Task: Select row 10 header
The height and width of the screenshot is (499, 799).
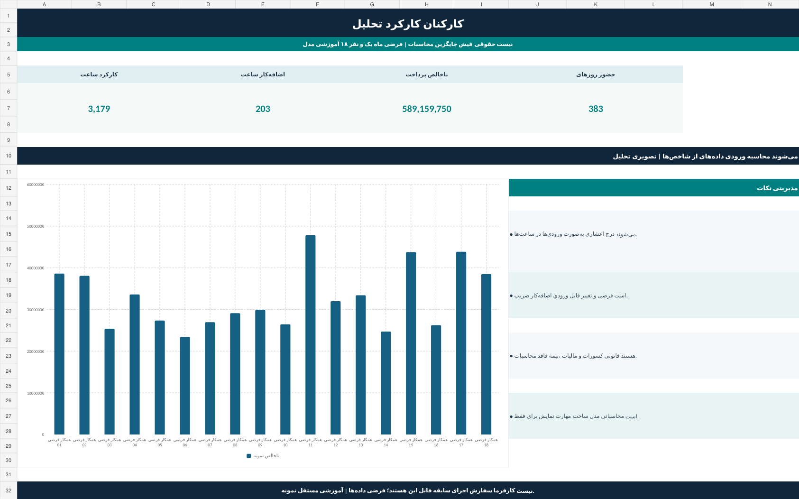Action: 9,156
